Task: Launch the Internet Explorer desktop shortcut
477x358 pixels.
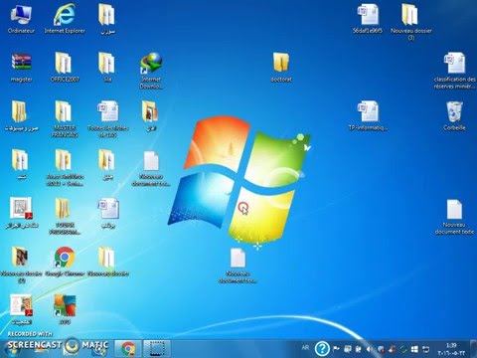Action: 65,19
